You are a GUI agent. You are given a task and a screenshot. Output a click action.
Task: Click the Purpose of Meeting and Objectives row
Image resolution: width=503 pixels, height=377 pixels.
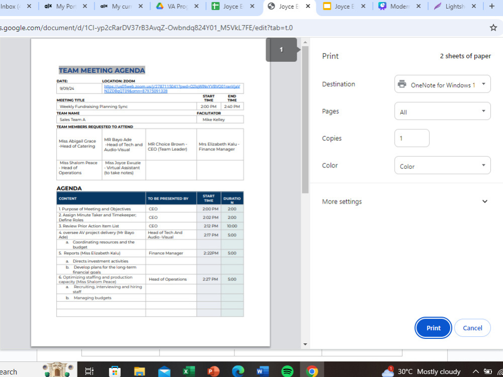[x=150, y=209]
